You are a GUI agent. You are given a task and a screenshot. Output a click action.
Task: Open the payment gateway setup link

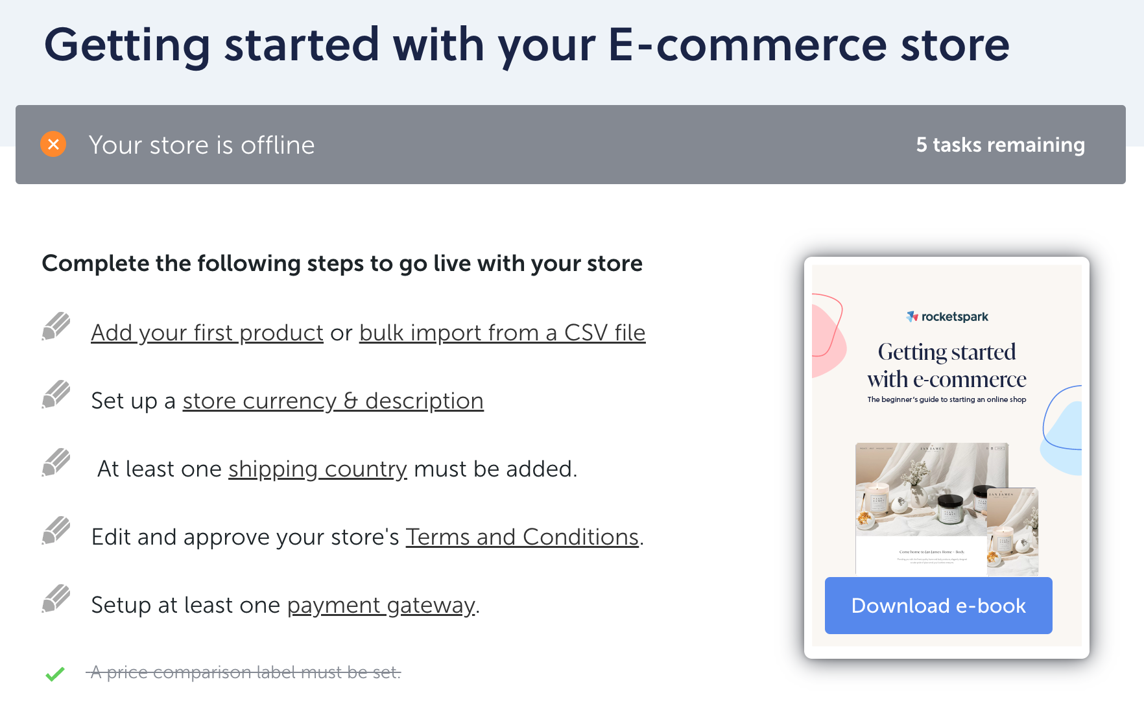tap(381, 605)
